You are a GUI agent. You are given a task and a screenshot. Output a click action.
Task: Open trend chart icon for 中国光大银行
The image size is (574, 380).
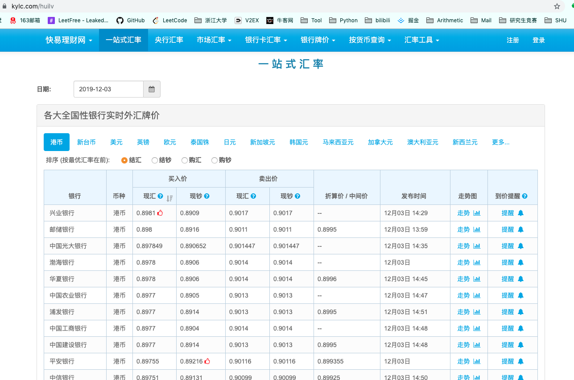(477, 246)
